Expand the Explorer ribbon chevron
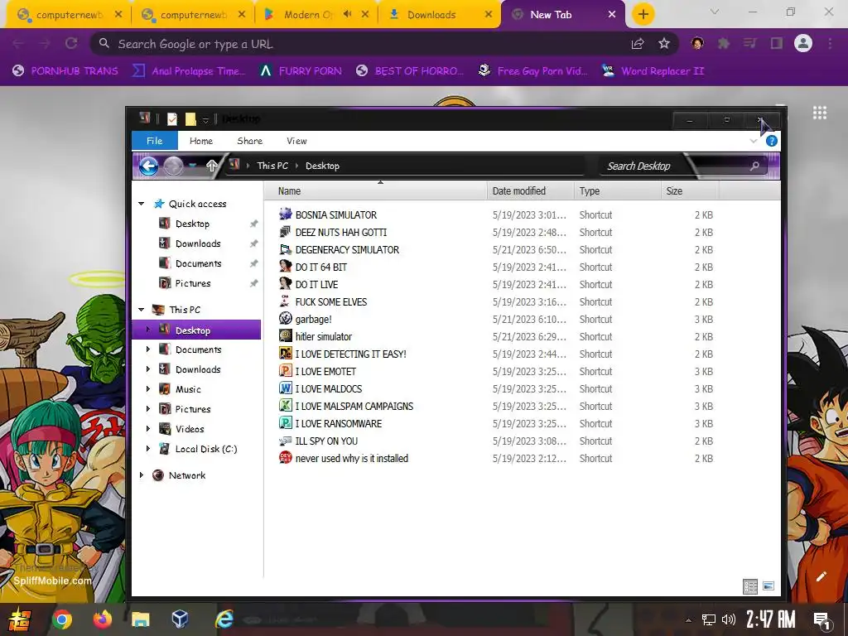The image size is (848, 636). pos(754,141)
